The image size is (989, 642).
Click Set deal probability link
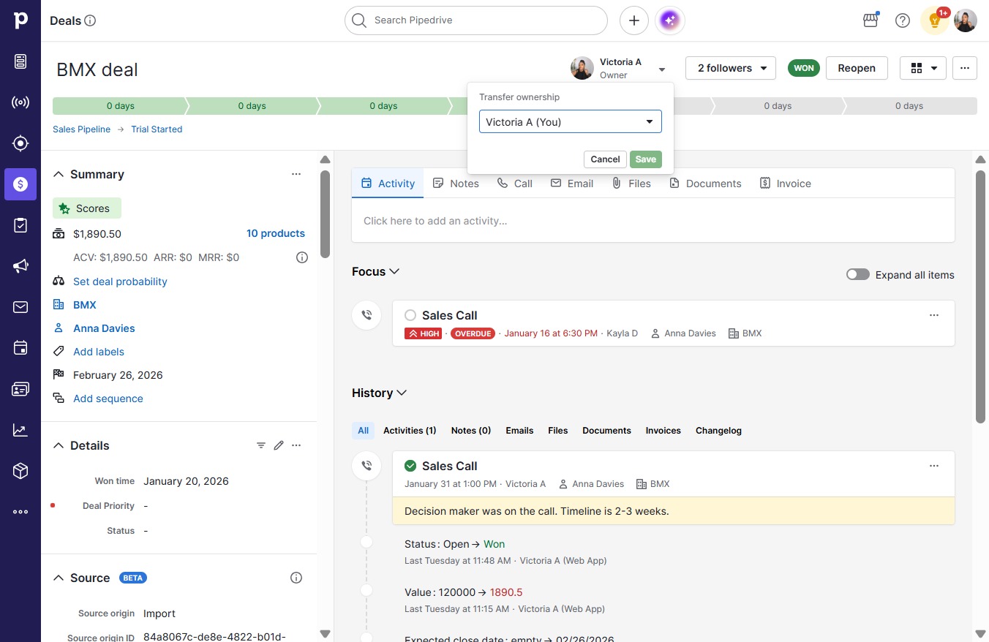click(120, 282)
